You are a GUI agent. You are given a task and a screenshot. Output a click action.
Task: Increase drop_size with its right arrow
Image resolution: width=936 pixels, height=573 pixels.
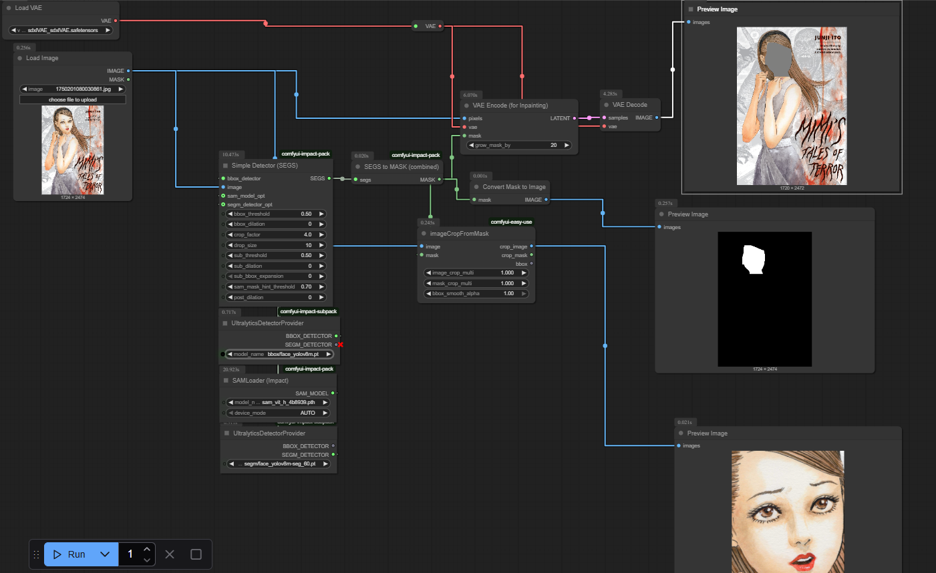tap(321, 245)
